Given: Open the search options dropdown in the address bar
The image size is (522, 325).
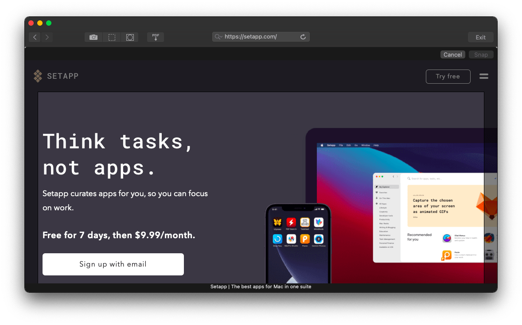Looking at the screenshot, I should pyautogui.click(x=218, y=37).
